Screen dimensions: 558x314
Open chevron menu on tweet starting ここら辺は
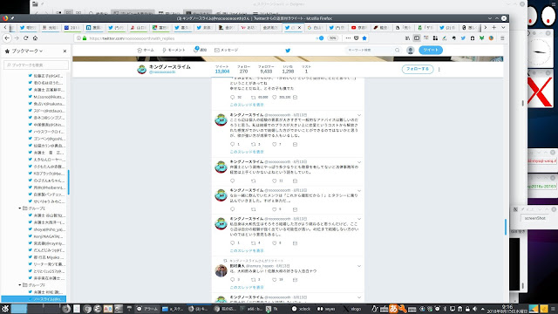pyautogui.click(x=358, y=115)
